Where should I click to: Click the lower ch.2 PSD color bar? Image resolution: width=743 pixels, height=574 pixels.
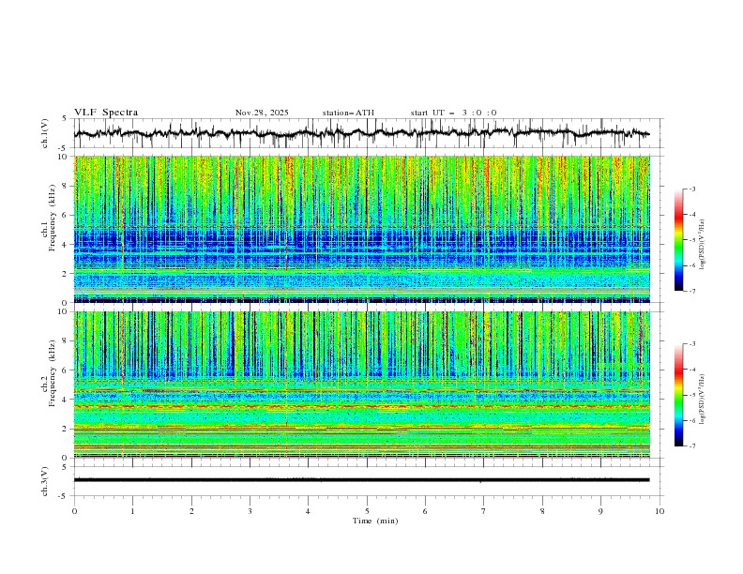678,395
